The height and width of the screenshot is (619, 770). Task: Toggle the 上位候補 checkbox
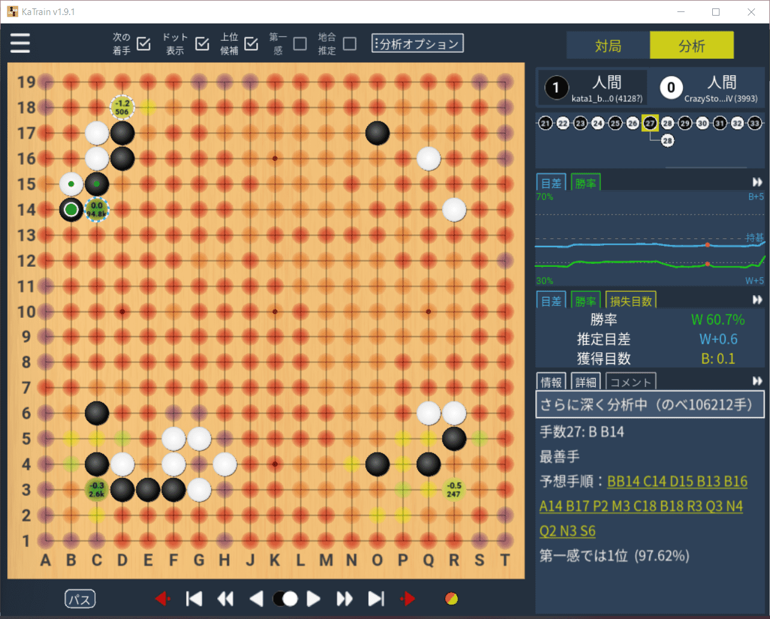pos(251,43)
